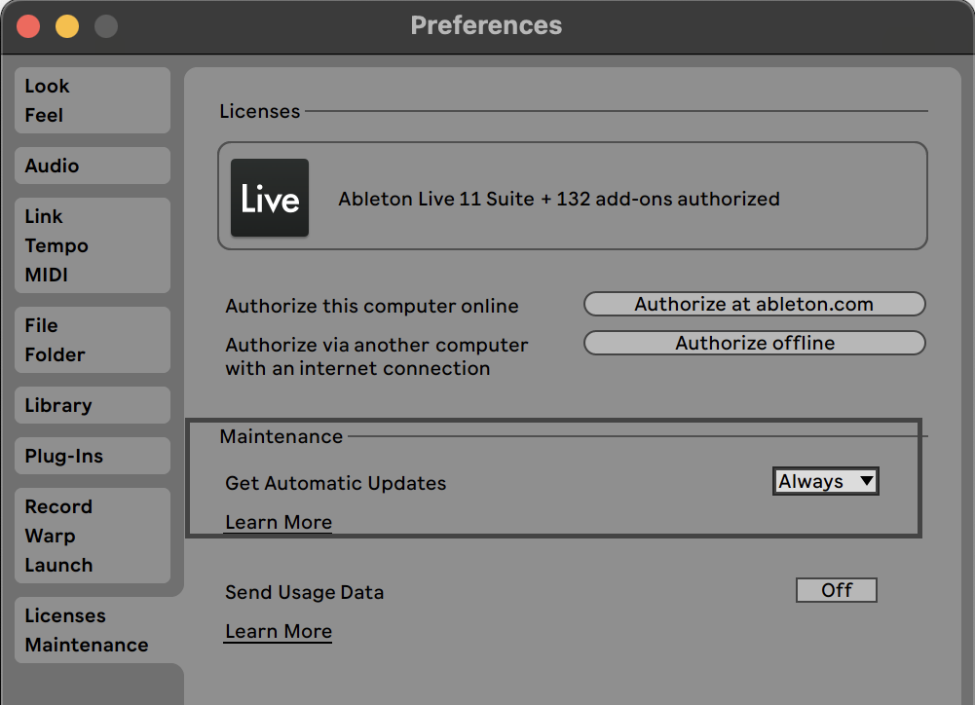Click the Authorize this computer online label
The width and height of the screenshot is (975, 705).
[372, 306]
